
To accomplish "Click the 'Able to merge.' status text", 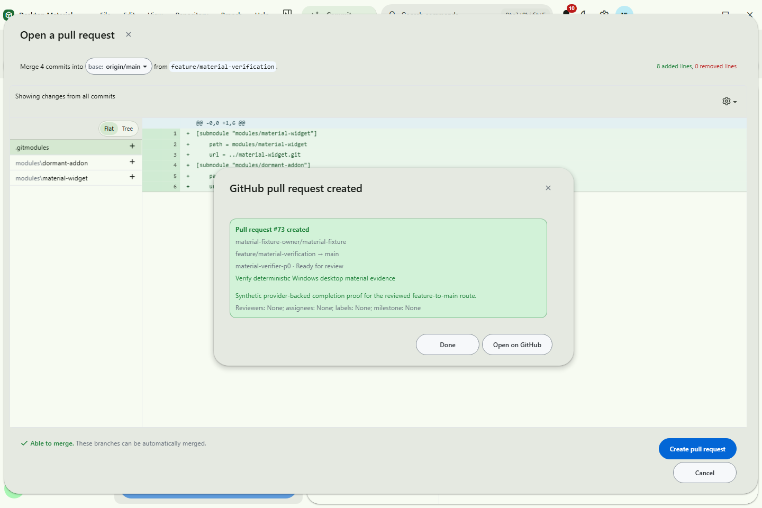I will click(x=52, y=443).
